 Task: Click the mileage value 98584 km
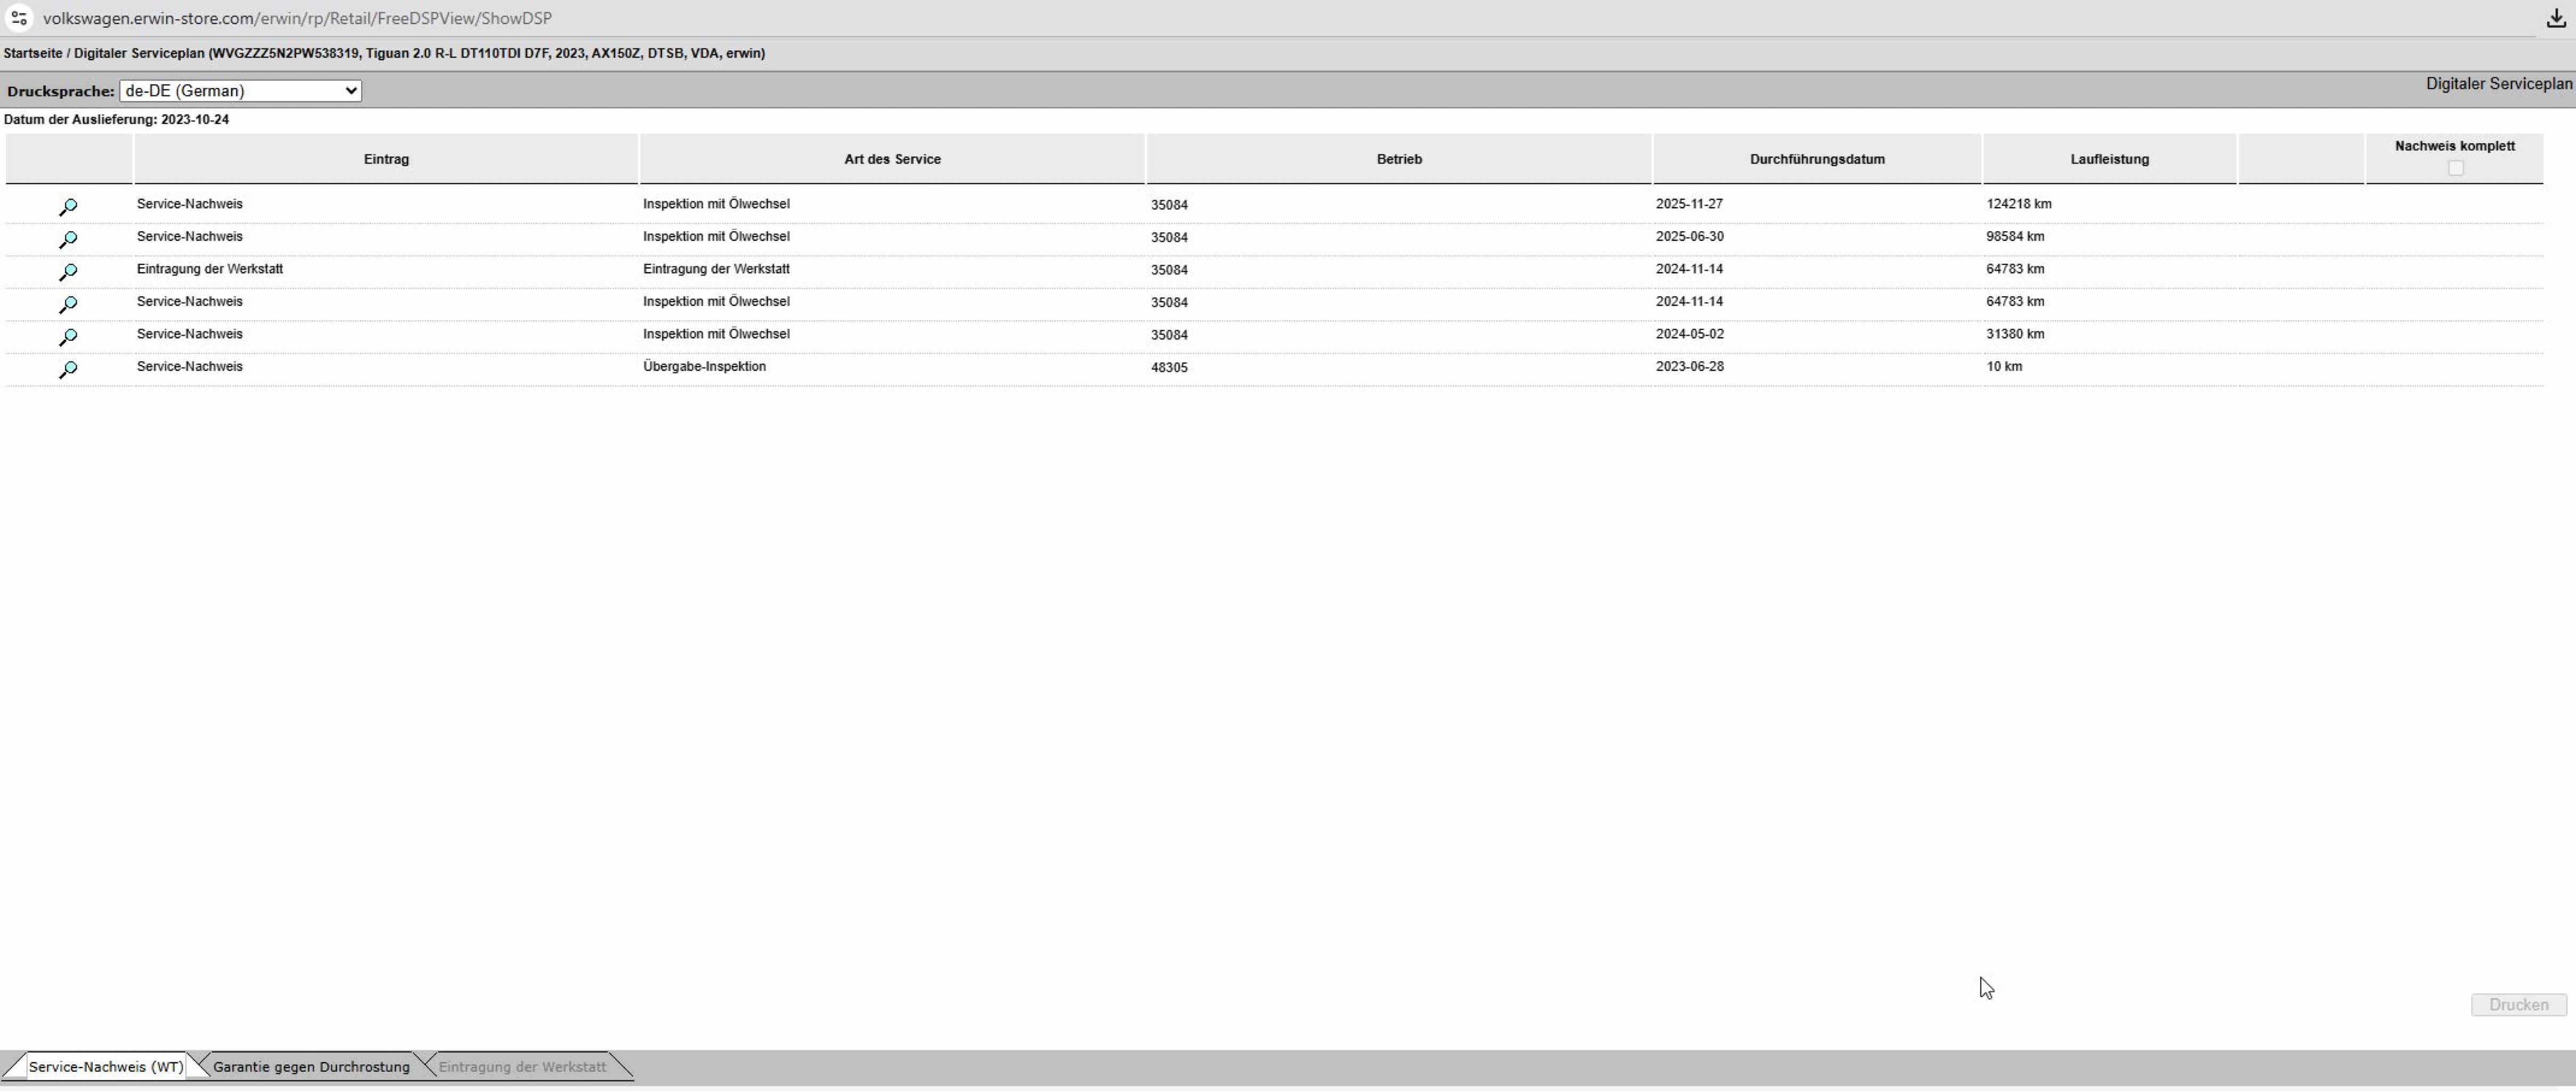coord(2015,237)
